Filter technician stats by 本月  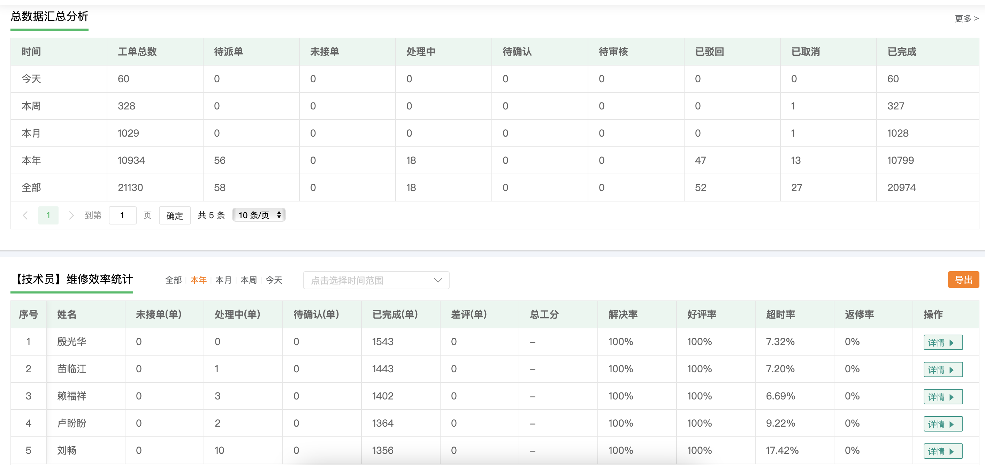pyautogui.click(x=224, y=280)
